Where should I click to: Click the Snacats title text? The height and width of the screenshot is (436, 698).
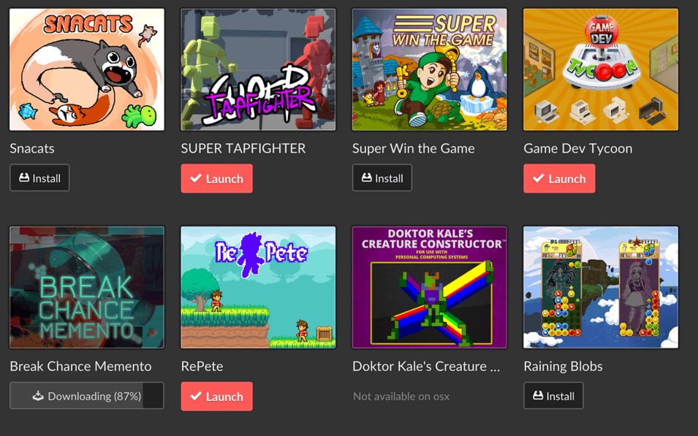pyautogui.click(x=32, y=148)
